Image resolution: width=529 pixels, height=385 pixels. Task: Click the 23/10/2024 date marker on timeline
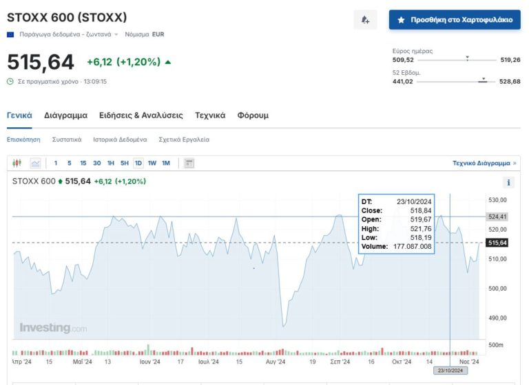click(450, 371)
